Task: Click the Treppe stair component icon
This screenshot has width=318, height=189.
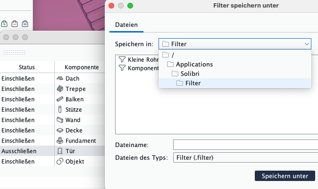Action: click(60, 89)
